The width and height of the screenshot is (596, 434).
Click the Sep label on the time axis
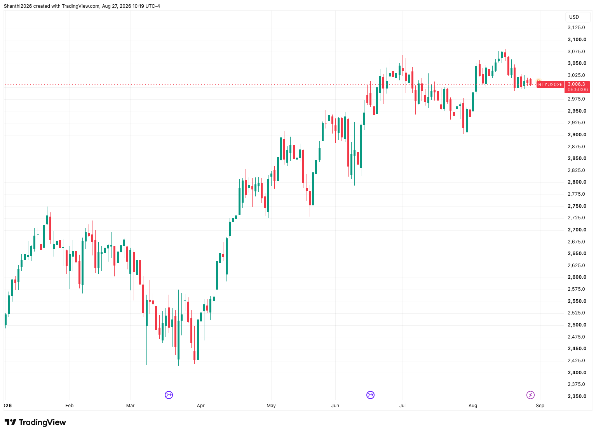(x=540, y=406)
